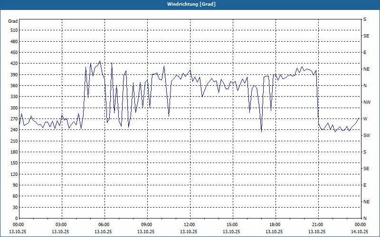380x237 pixels.
Task: Pick the 360 label on the left axis
Action: coord(14,86)
